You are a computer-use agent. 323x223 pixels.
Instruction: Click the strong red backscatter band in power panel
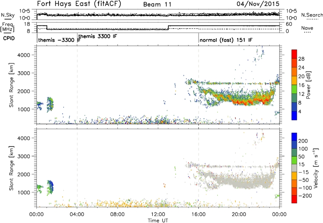click(247, 102)
